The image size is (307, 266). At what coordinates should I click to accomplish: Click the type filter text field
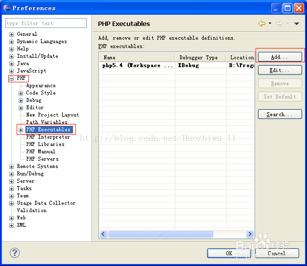(46, 23)
